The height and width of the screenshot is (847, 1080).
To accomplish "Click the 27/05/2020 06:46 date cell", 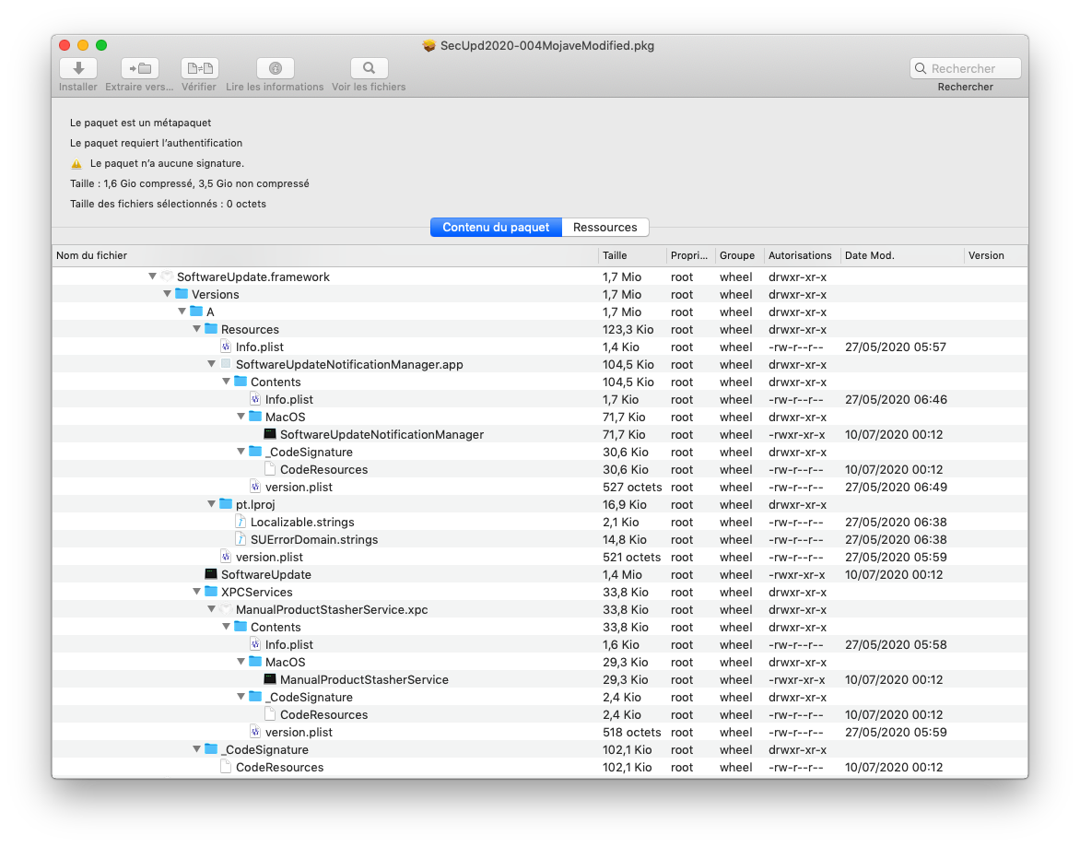I will (896, 399).
